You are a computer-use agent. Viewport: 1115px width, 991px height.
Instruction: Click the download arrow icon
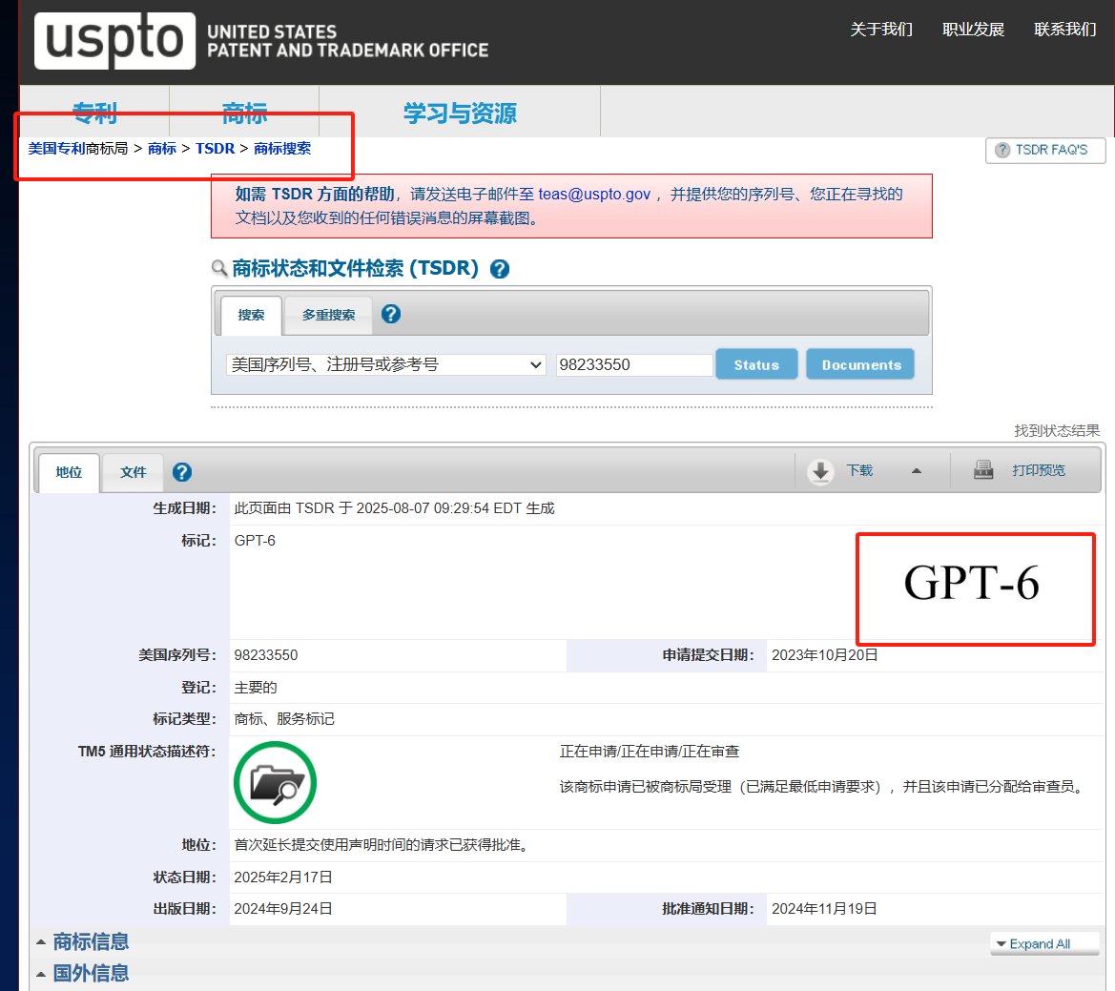click(820, 471)
